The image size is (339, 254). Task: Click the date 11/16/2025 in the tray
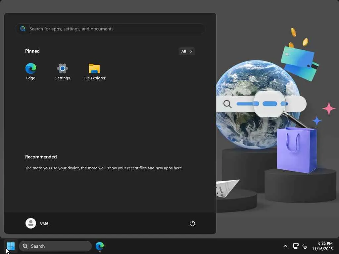[322, 249]
